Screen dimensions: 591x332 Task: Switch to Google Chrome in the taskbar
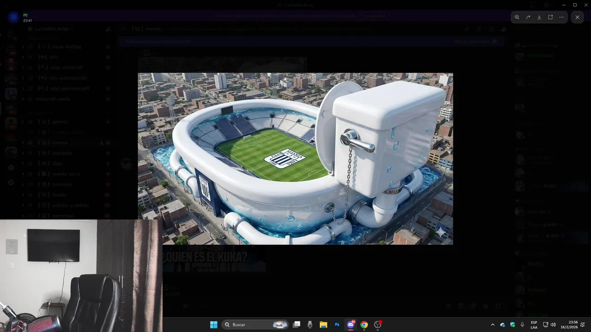pos(364,325)
